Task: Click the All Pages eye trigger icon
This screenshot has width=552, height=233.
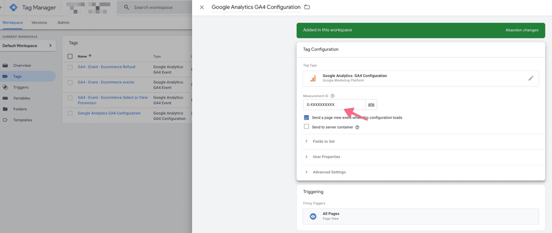Action: (313, 216)
